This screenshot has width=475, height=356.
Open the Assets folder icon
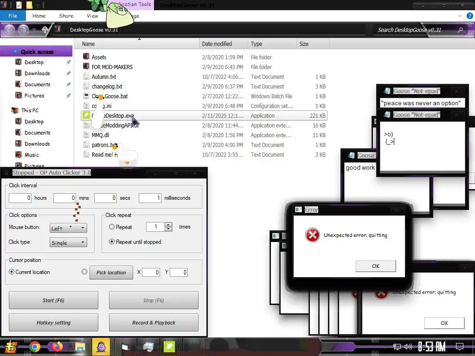coord(86,57)
